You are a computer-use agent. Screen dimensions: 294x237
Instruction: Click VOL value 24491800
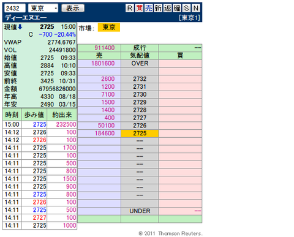[62, 50]
